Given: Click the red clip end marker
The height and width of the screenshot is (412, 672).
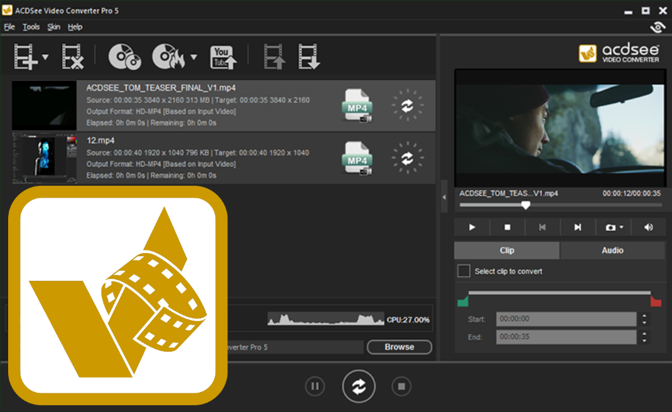Looking at the screenshot, I should pyautogui.click(x=656, y=301).
